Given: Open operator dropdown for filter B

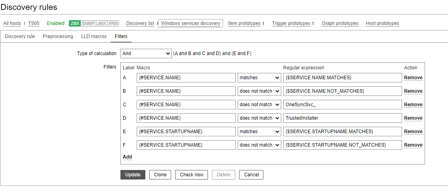Looking at the screenshot, I should pyautogui.click(x=259, y=91).
